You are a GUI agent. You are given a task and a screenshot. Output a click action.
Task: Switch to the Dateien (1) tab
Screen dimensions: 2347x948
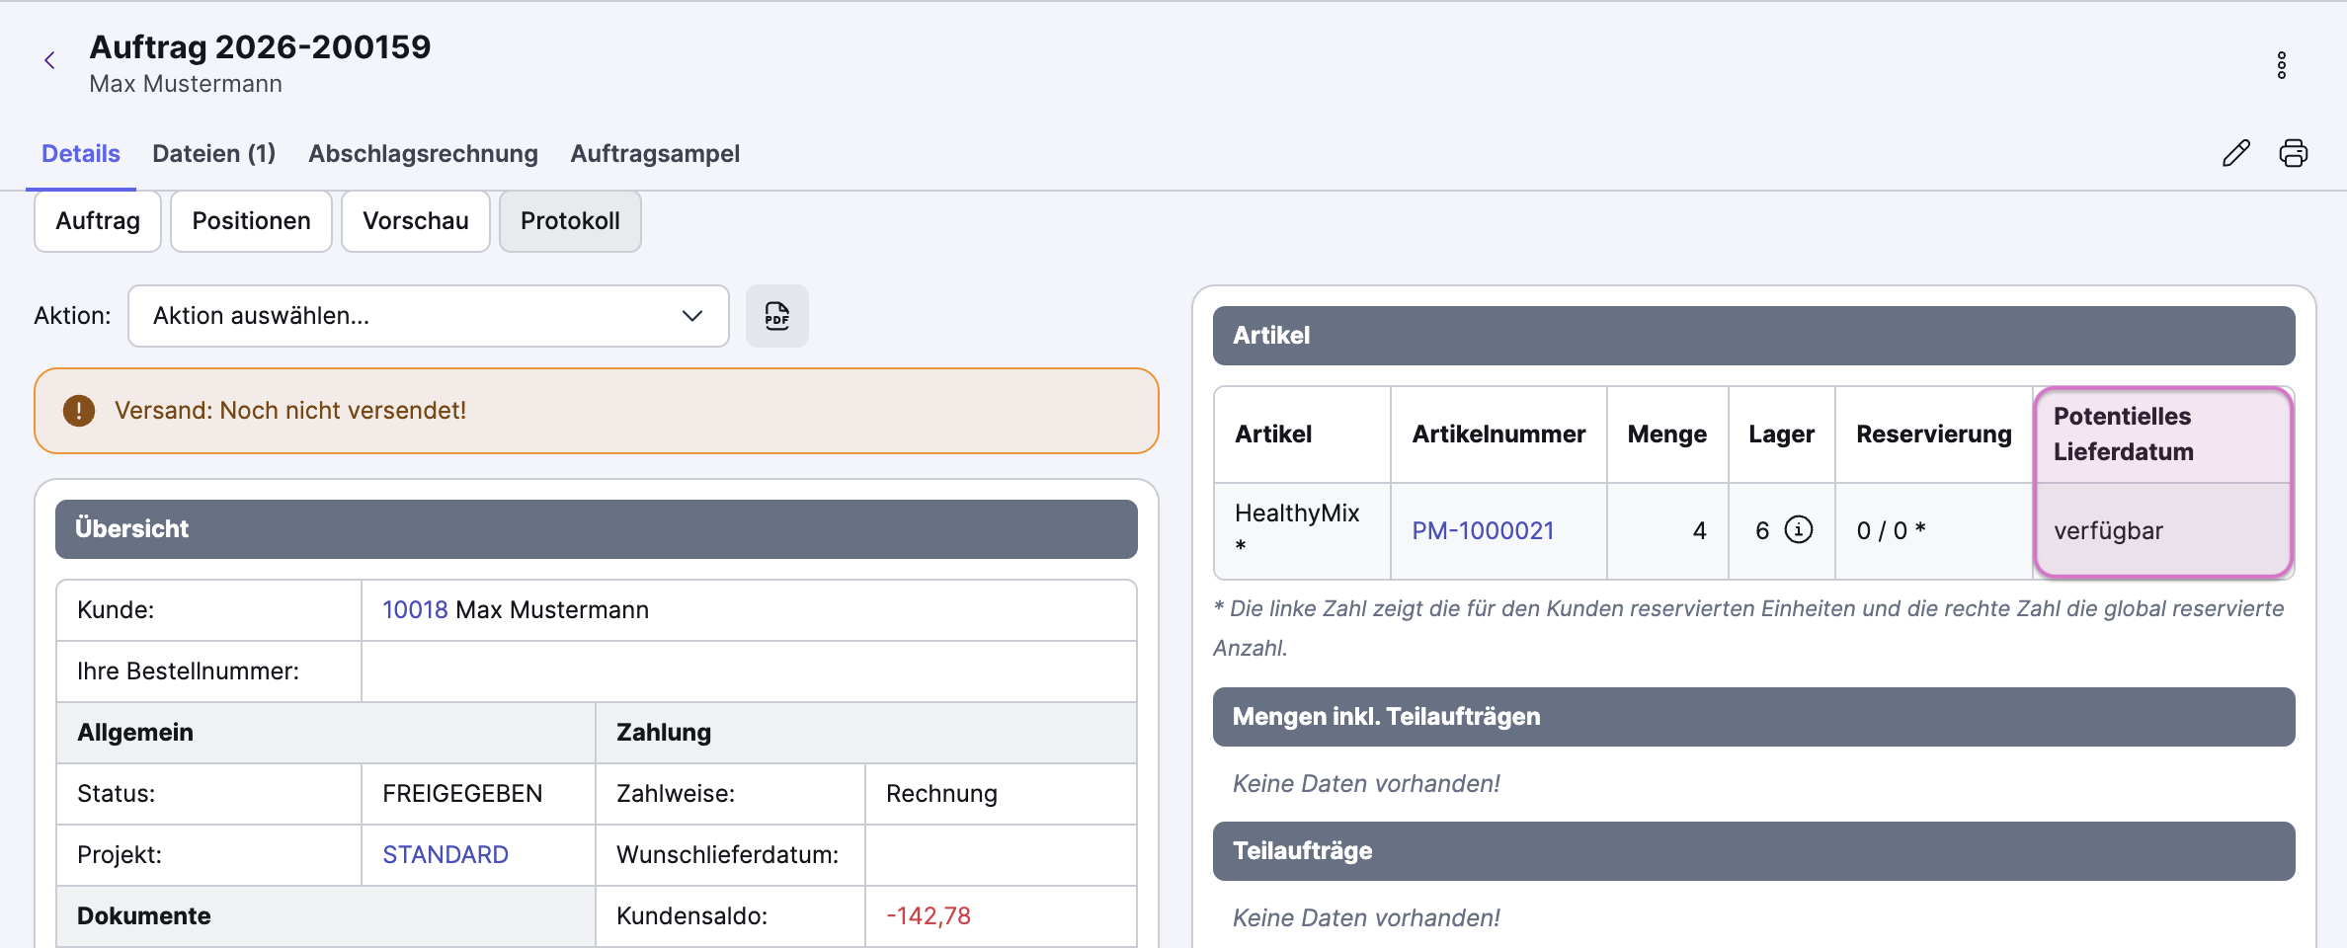coord(213,154)
